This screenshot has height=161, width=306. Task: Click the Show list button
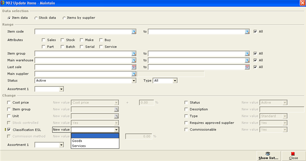pyautogui.click(x=268, y=156)
